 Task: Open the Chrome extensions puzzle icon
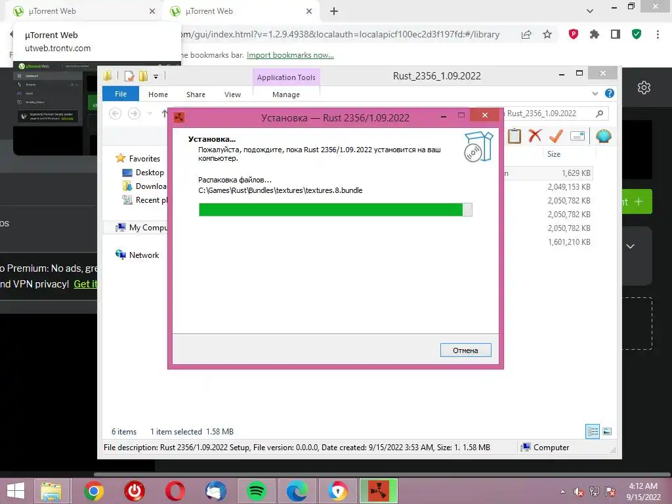tap(595, 34)
